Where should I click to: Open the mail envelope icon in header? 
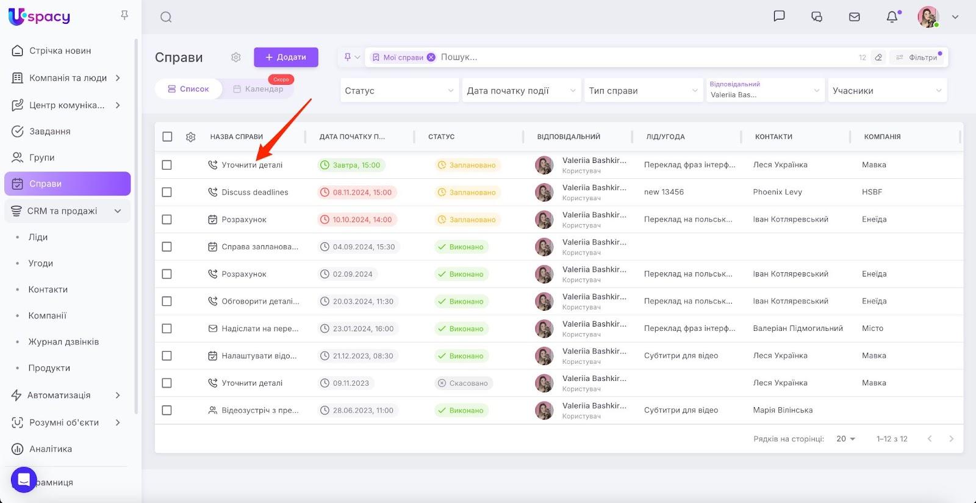tap(855, 17)
